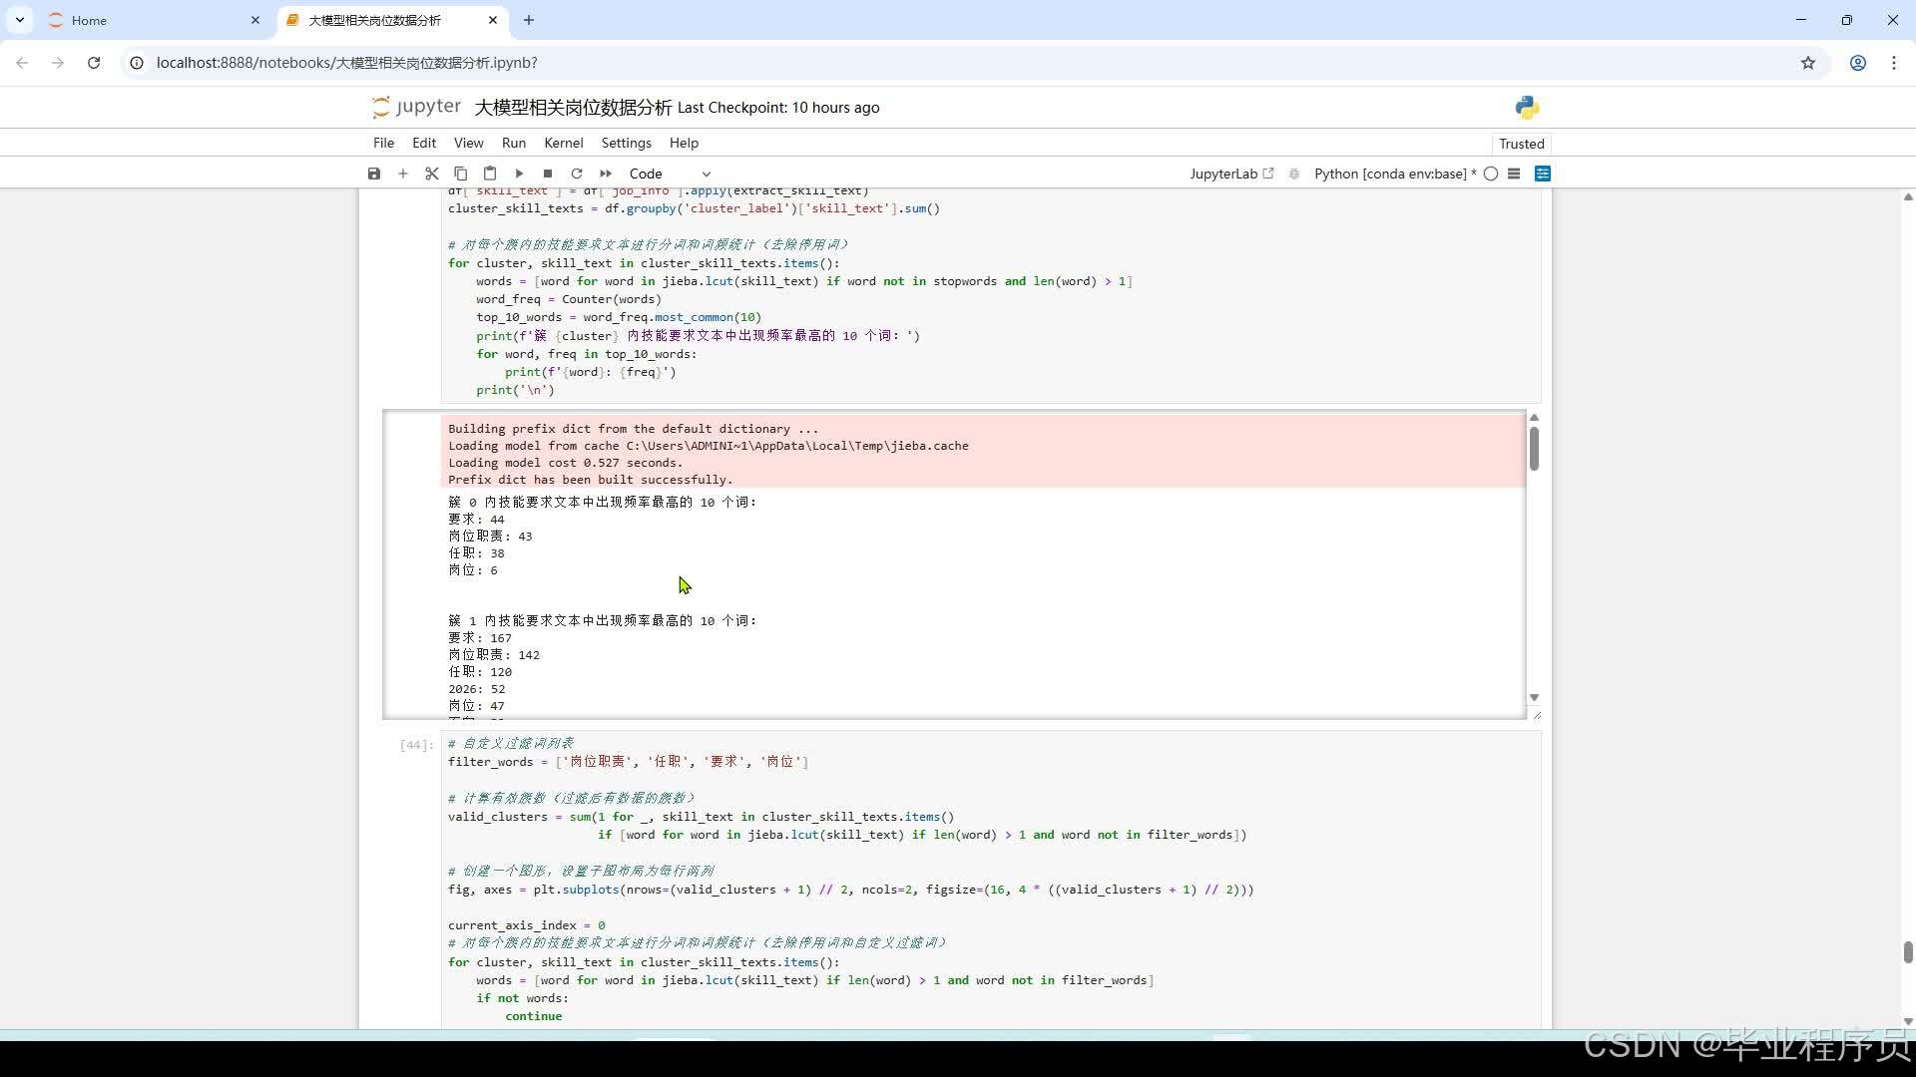Cut the selected cell with the scissors icon

coord(432,174)
